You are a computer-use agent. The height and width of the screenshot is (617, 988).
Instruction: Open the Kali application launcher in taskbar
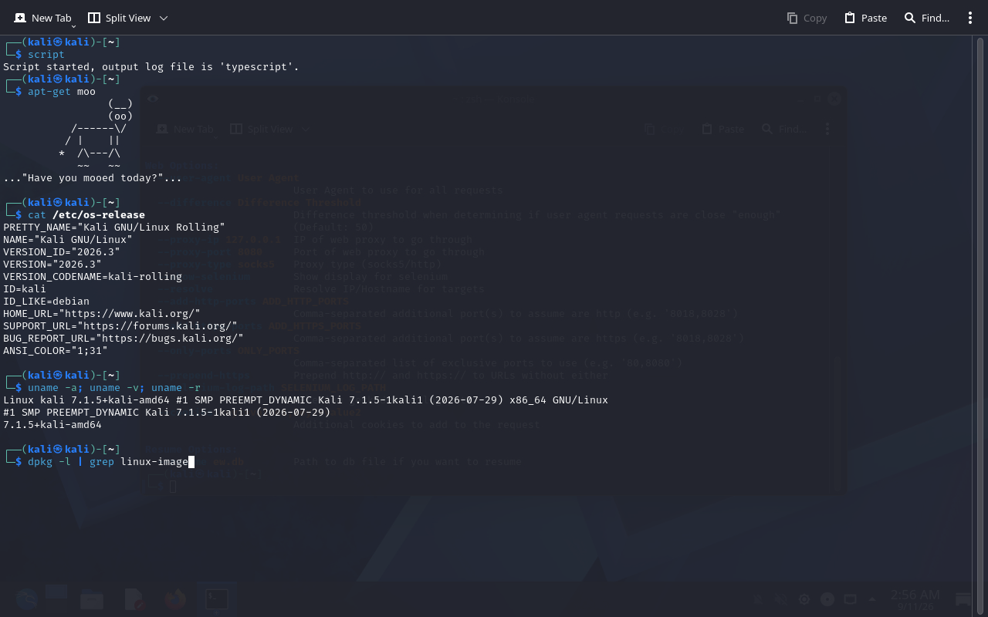pyautogui.click(x=26, y=599)
